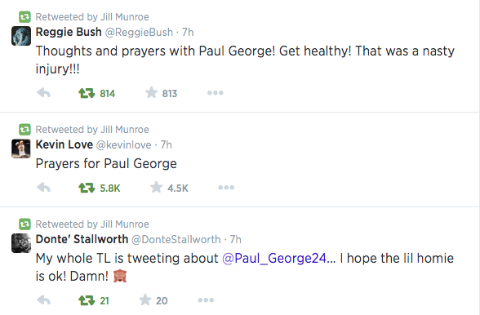480x315 pixels.
Task: Toggle retweet on Kevin Love's tweet
Action: click(87, 188)
